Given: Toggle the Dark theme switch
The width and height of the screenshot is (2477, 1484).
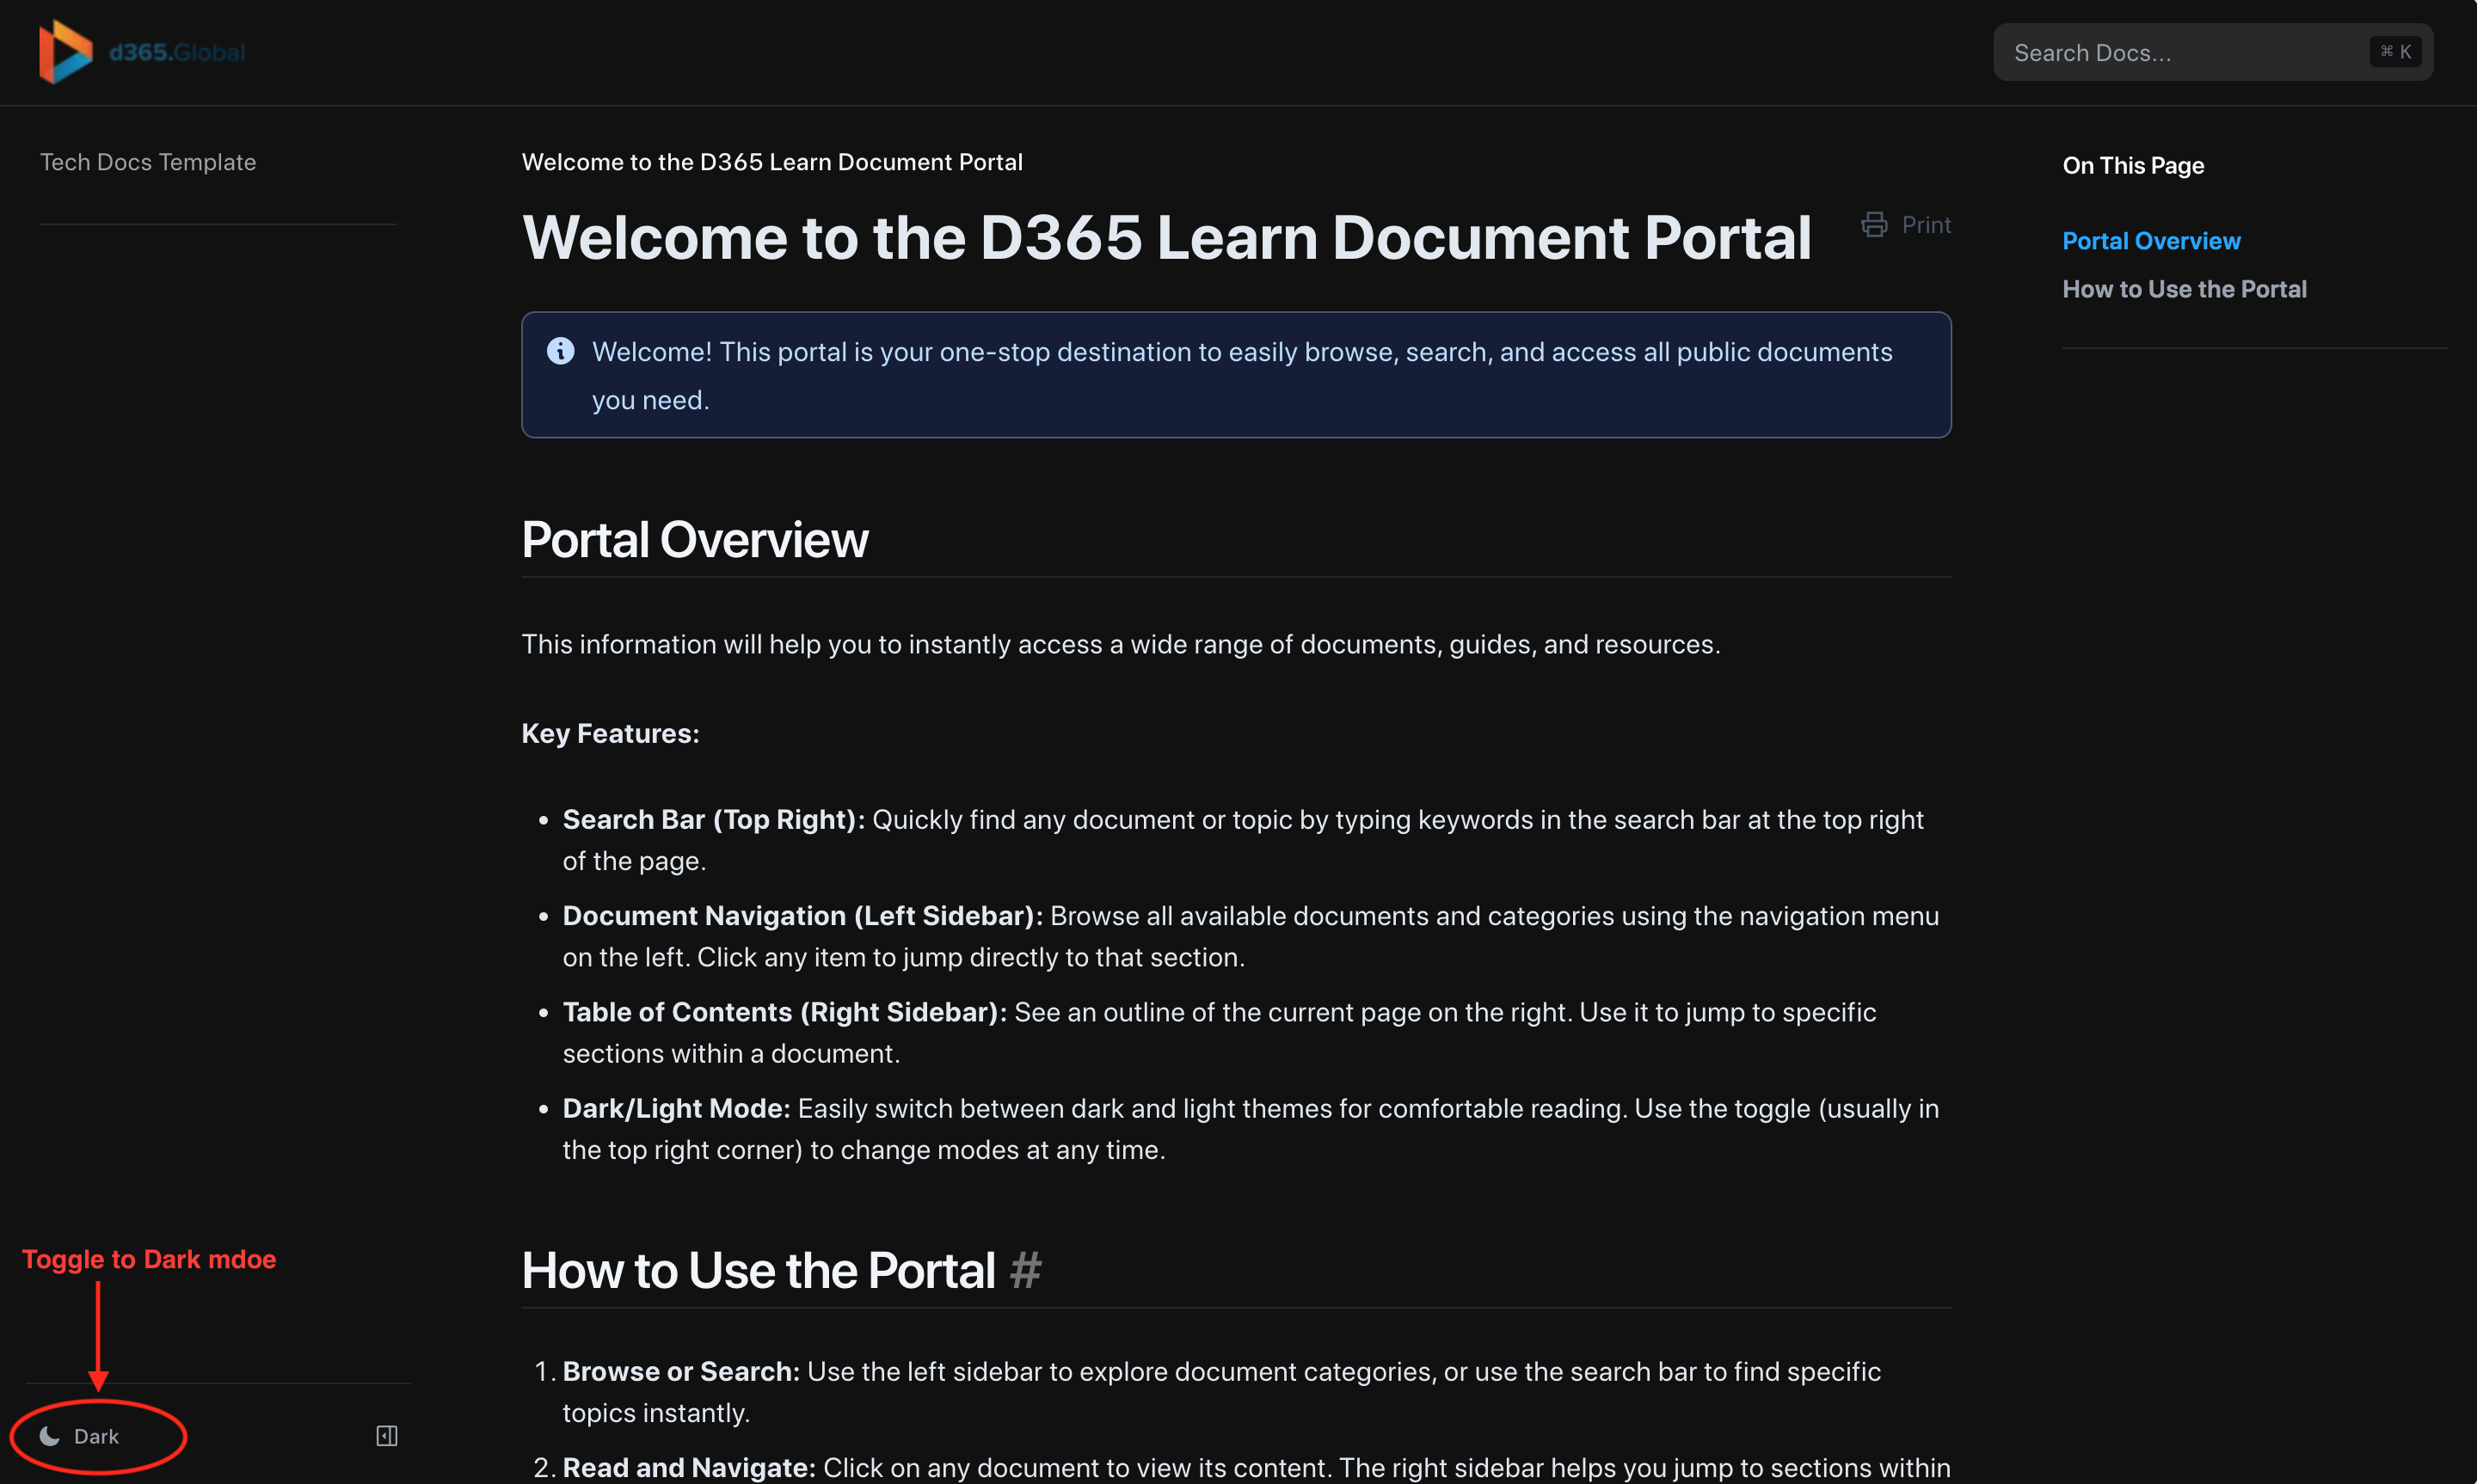Looking at the screenshot, I should click(x=79, y=1436).
